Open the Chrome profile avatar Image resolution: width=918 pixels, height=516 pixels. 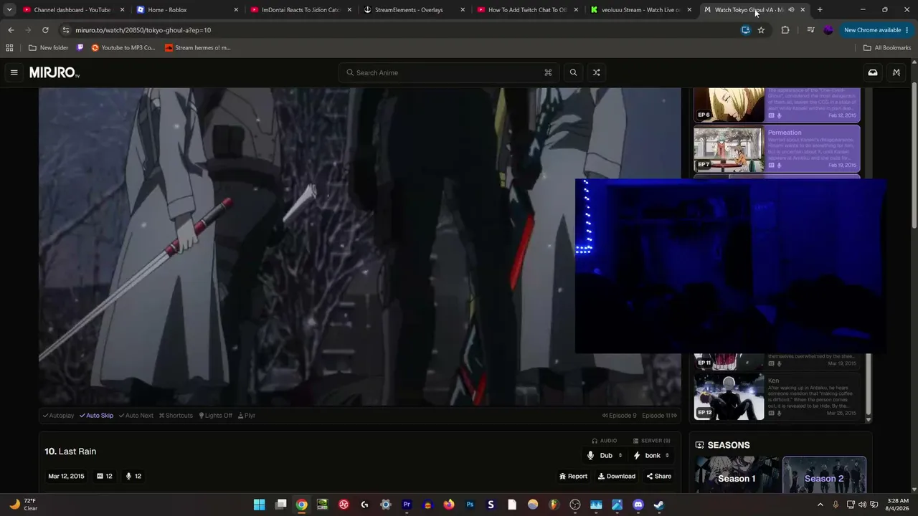click(x=828, y=30)
